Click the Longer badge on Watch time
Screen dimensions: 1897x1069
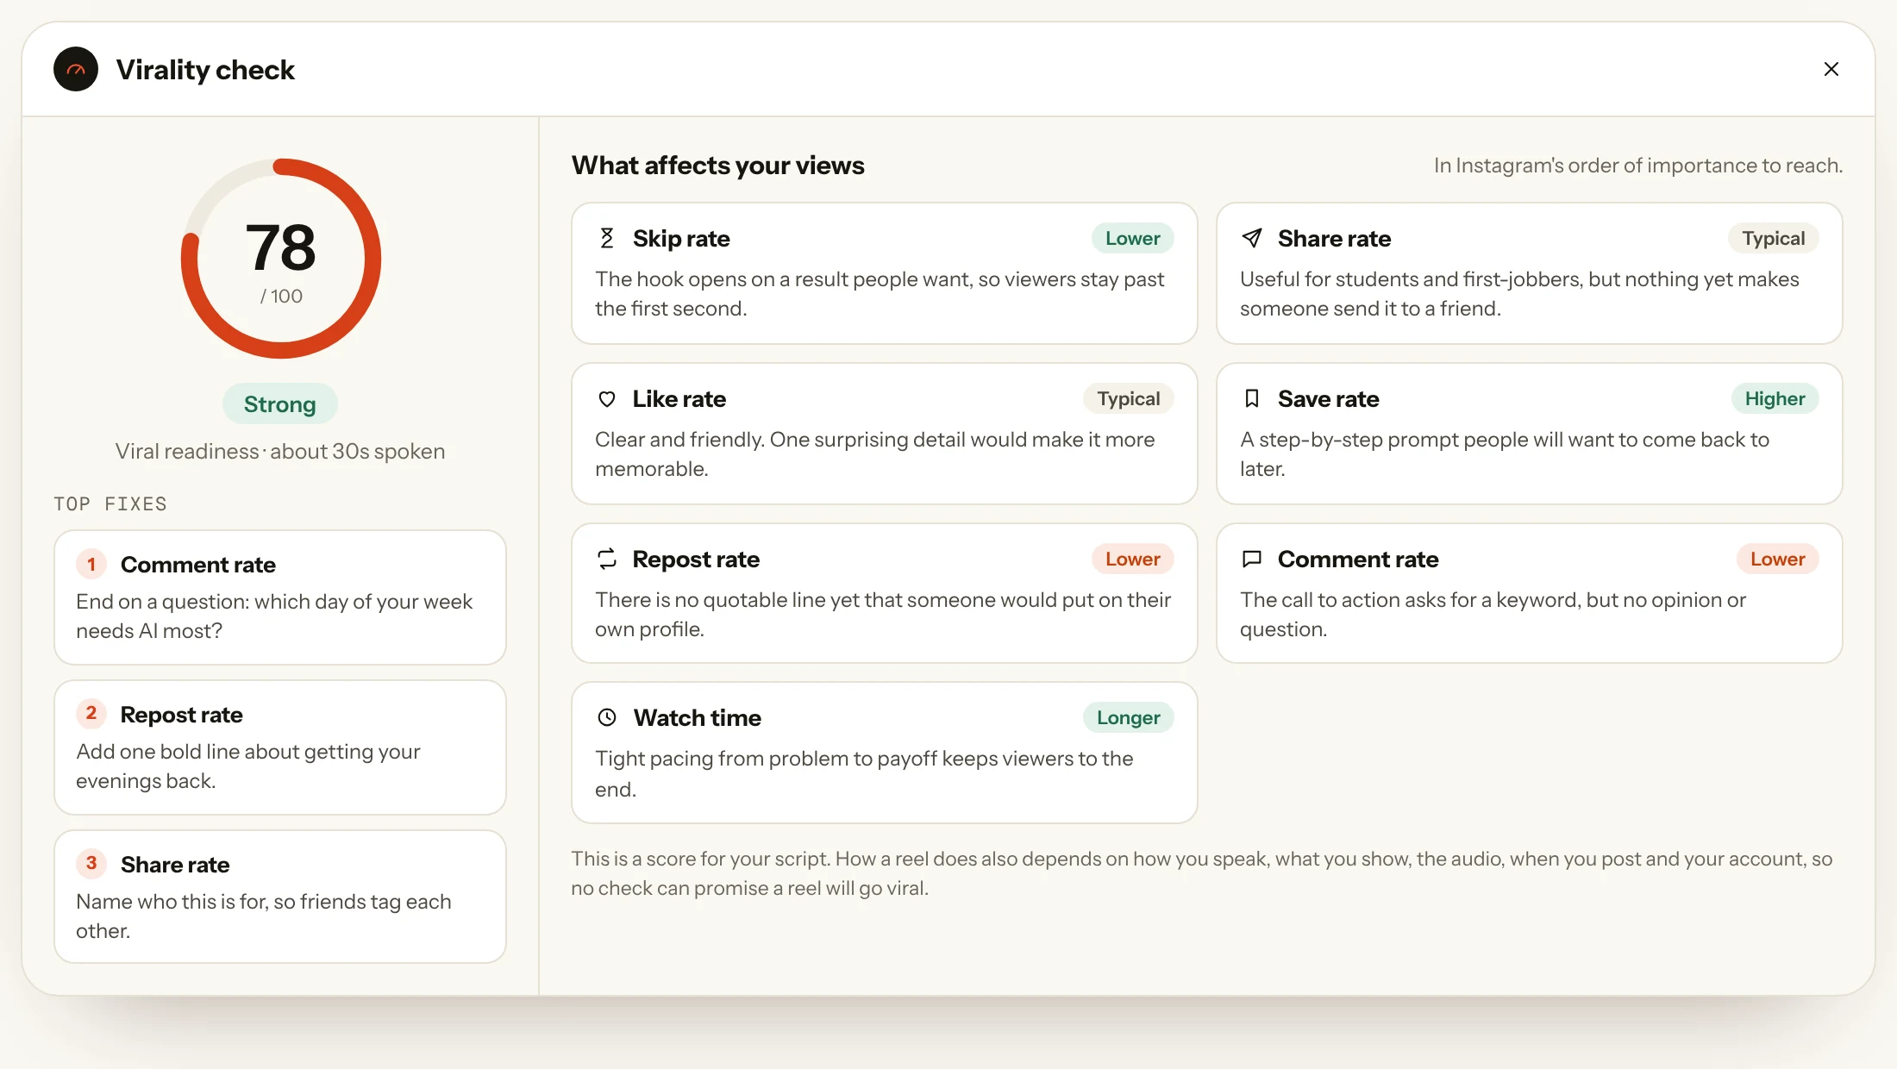[x=1129, y=717]
